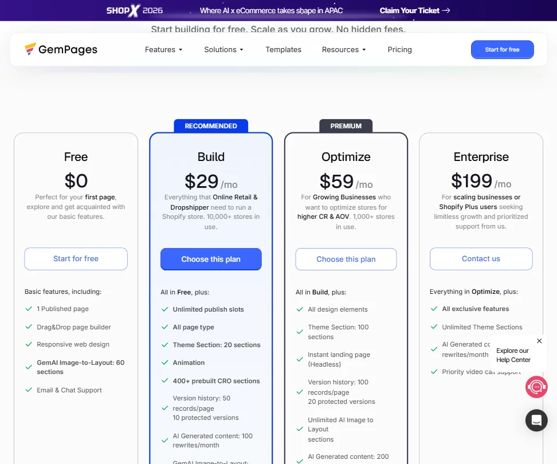The height and width of the screenshot is (464, 557).
Task: Click the checkmark beside 400+ prebuilt CRO sections
Action: [x=165, y=380]
